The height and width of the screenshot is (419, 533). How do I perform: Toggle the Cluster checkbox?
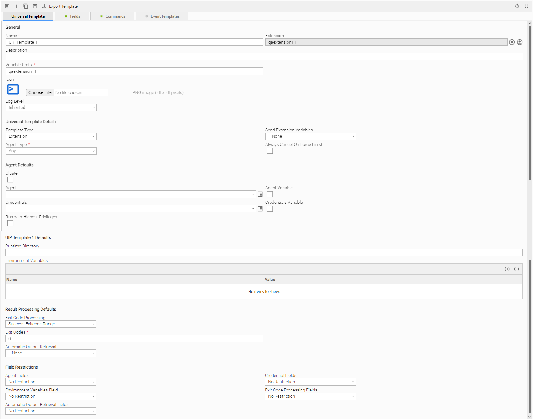10,180
